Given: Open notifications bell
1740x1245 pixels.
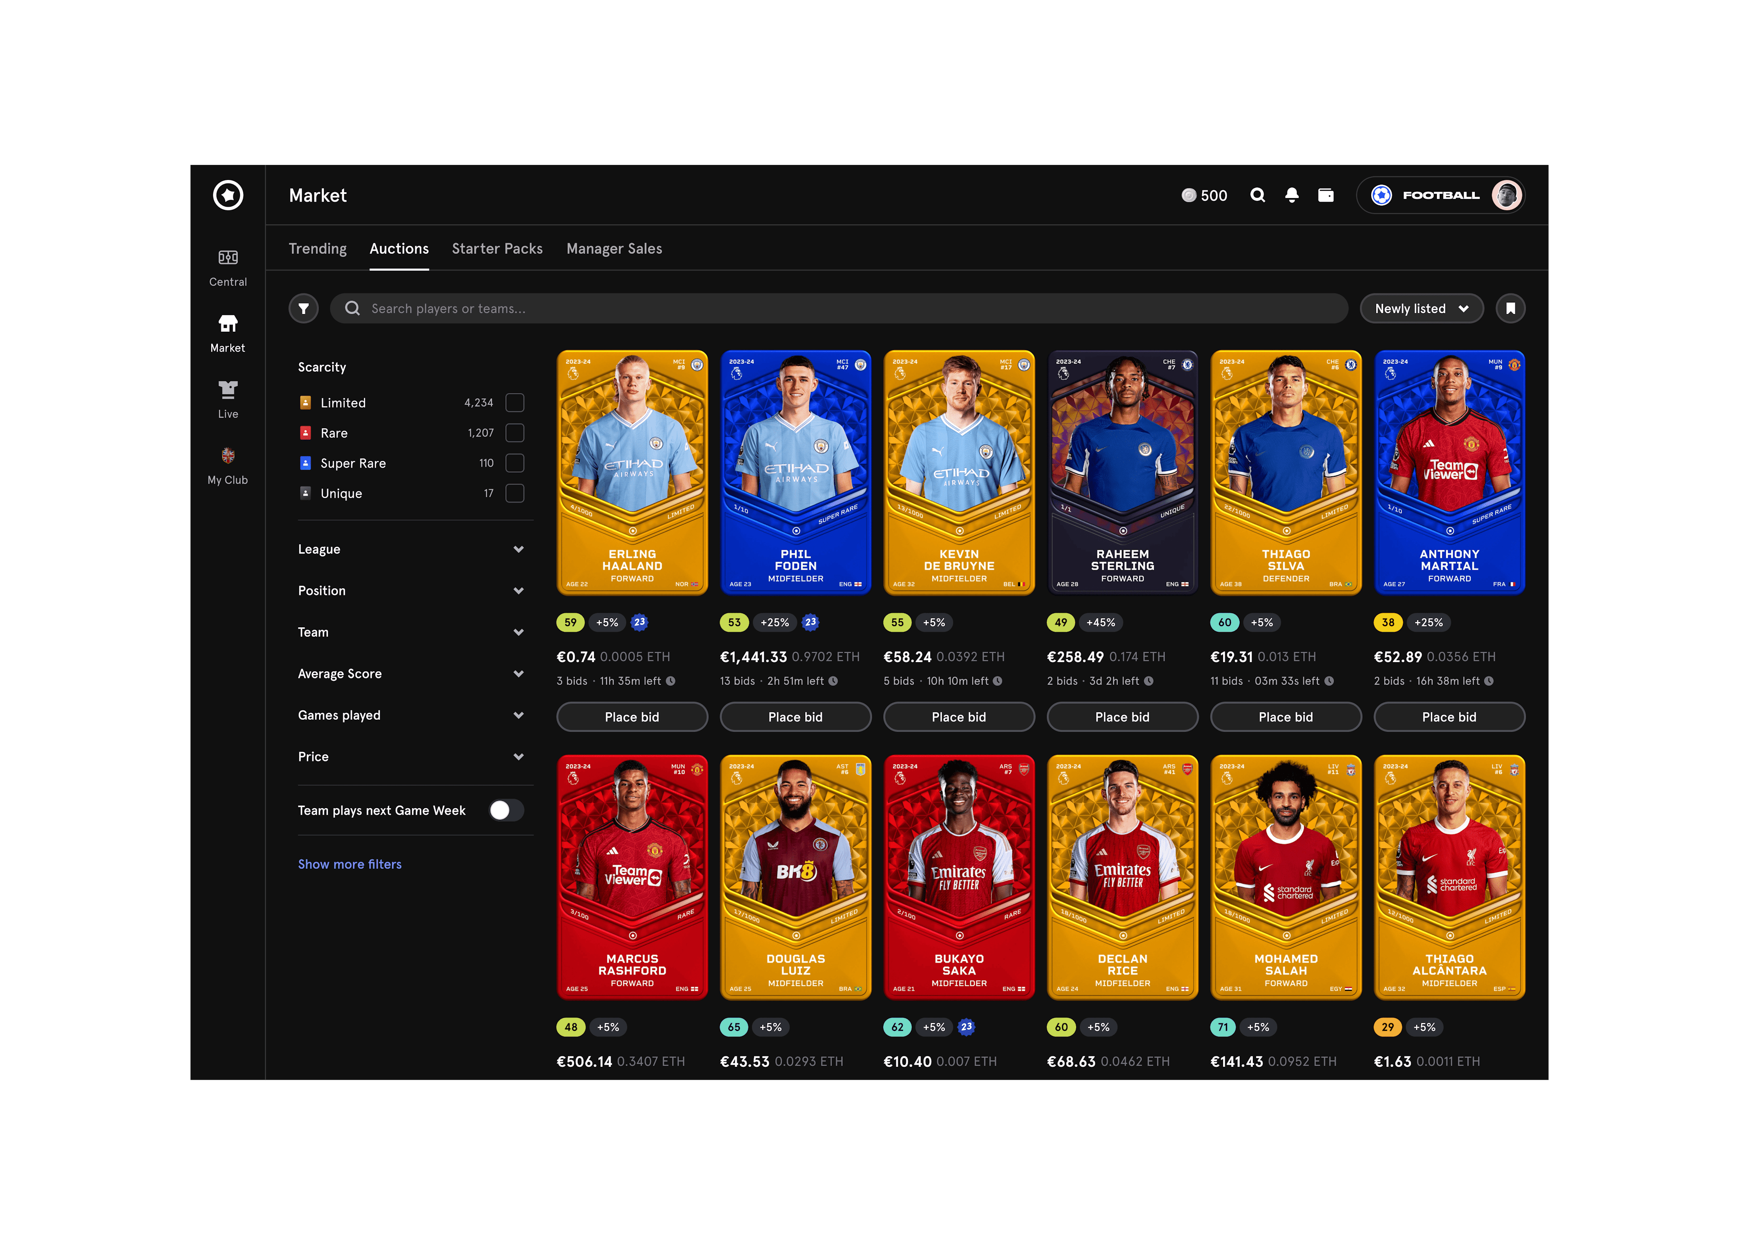Looking at the screenshot, I should 1291,195.
